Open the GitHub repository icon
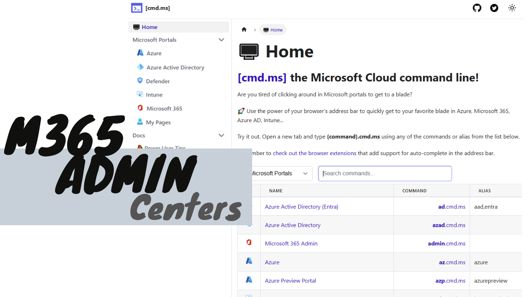 [477, 8]
